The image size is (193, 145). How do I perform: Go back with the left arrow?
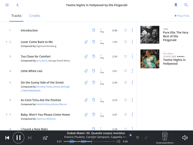click(17, 5)
